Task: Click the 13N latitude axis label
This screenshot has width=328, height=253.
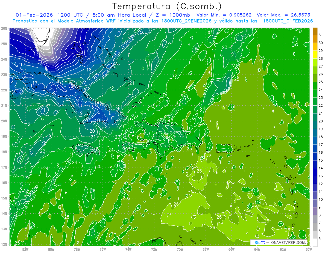Action: (x=4, y=229)
